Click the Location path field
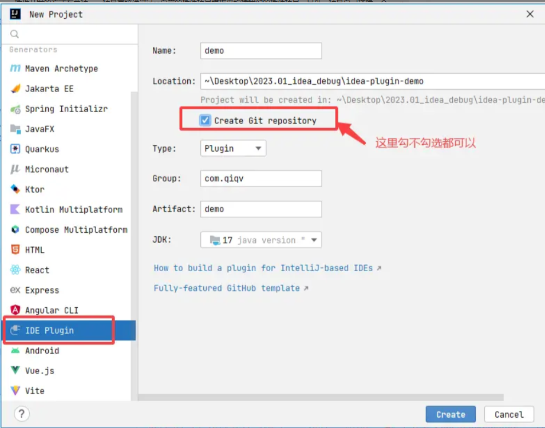The height and width of the screenshot is (428, 545). tap(373, 81)
